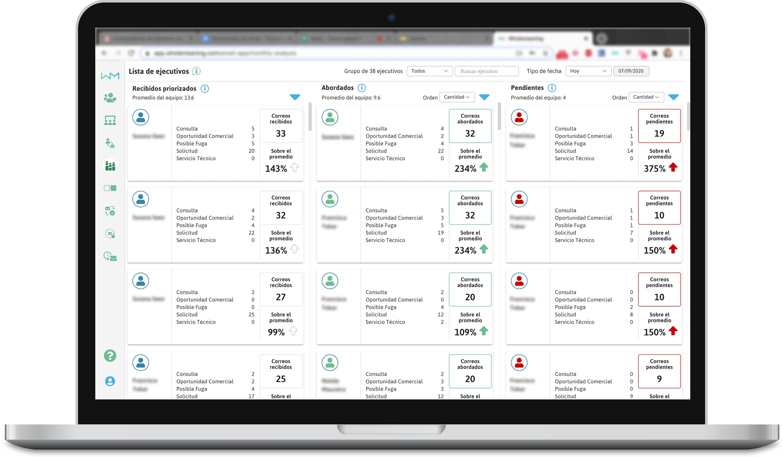This screenshot has height=457, width=783.
Task: Click blue sort triangle in Abordados column
Action: [x=484, y=97]
